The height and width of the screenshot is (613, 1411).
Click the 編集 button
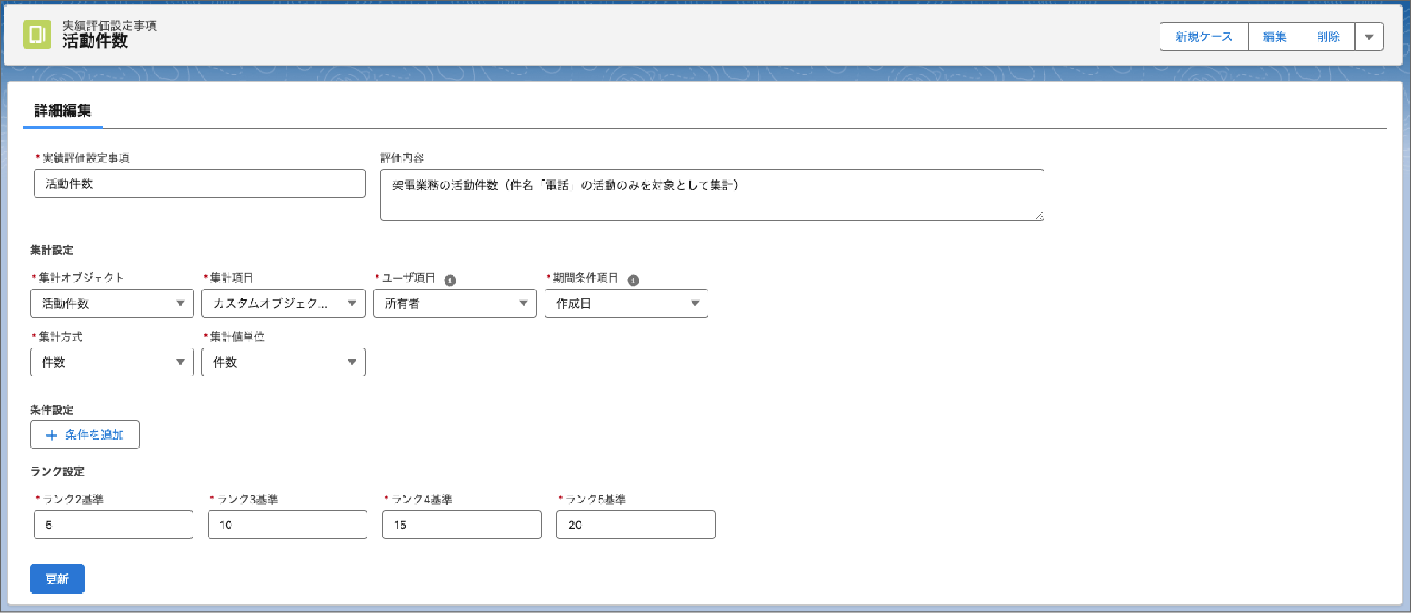coord(1275,37)
